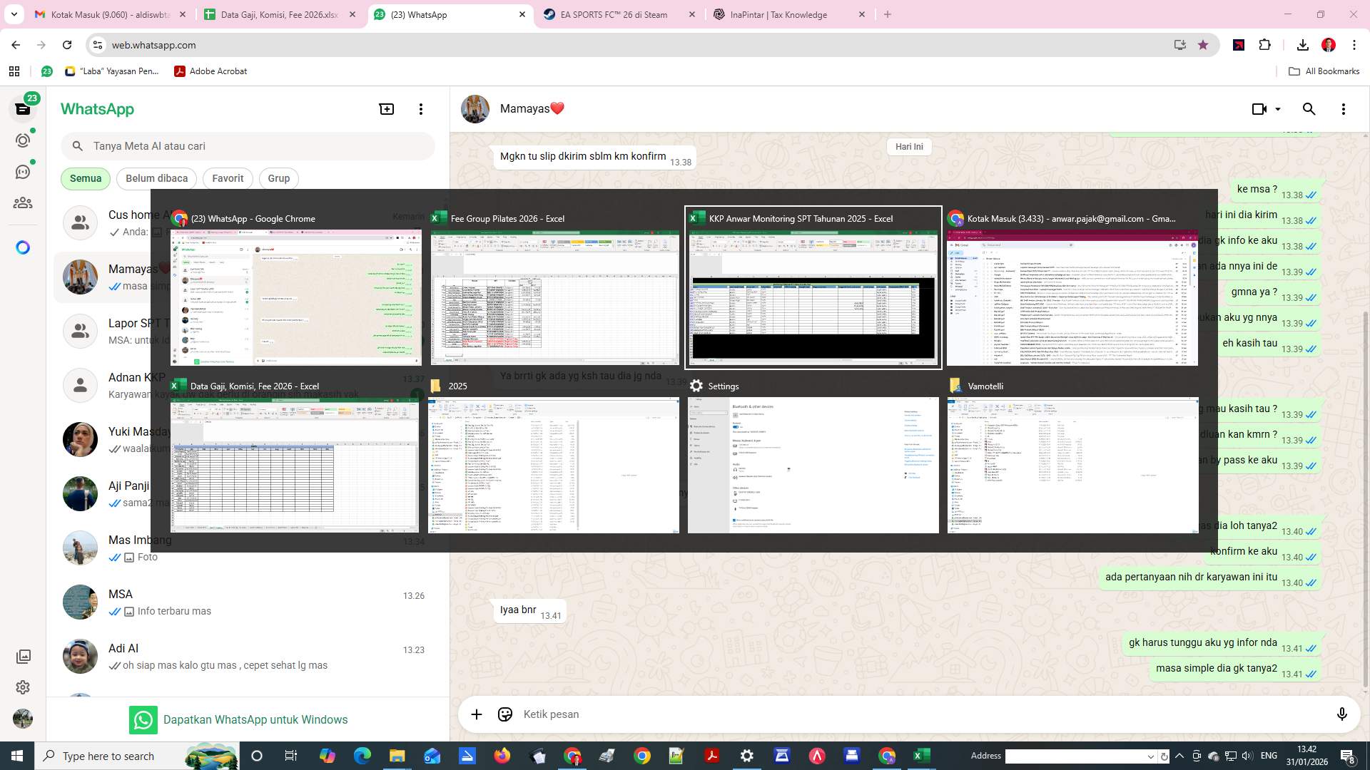Select the Kotak Masuk Gmail window thumbnail

[1072, 299]
